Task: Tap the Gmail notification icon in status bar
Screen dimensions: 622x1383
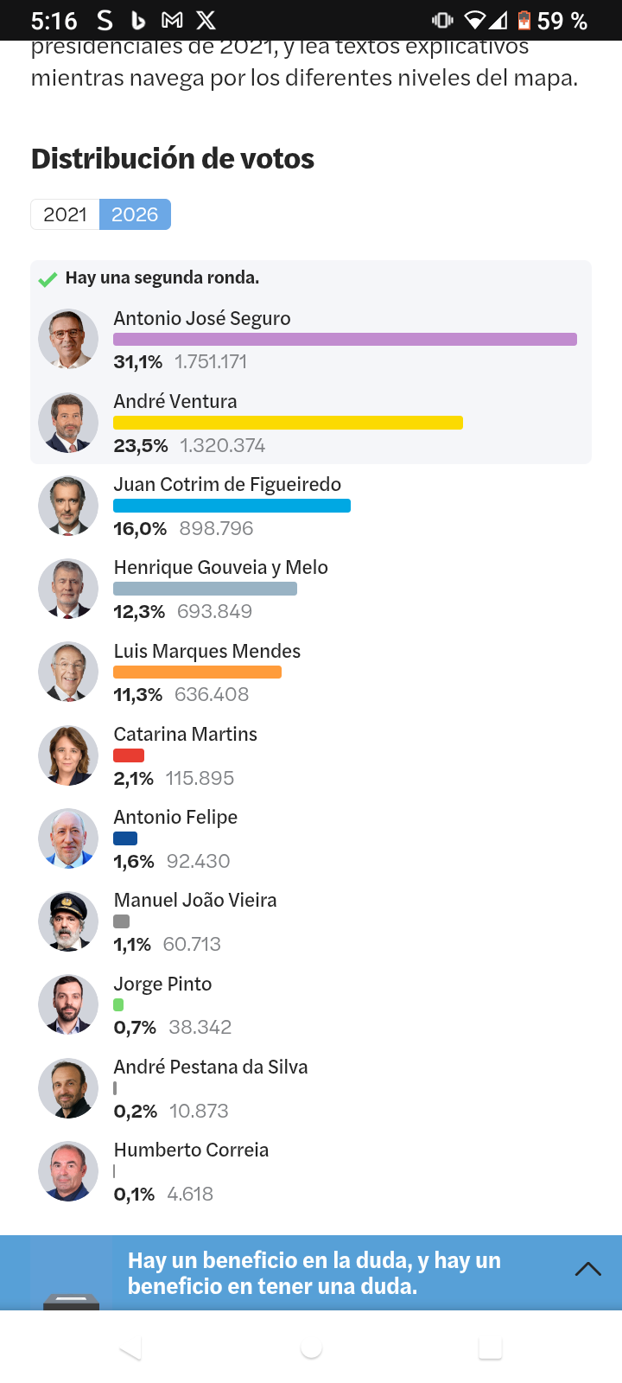Action: [172, 20]
